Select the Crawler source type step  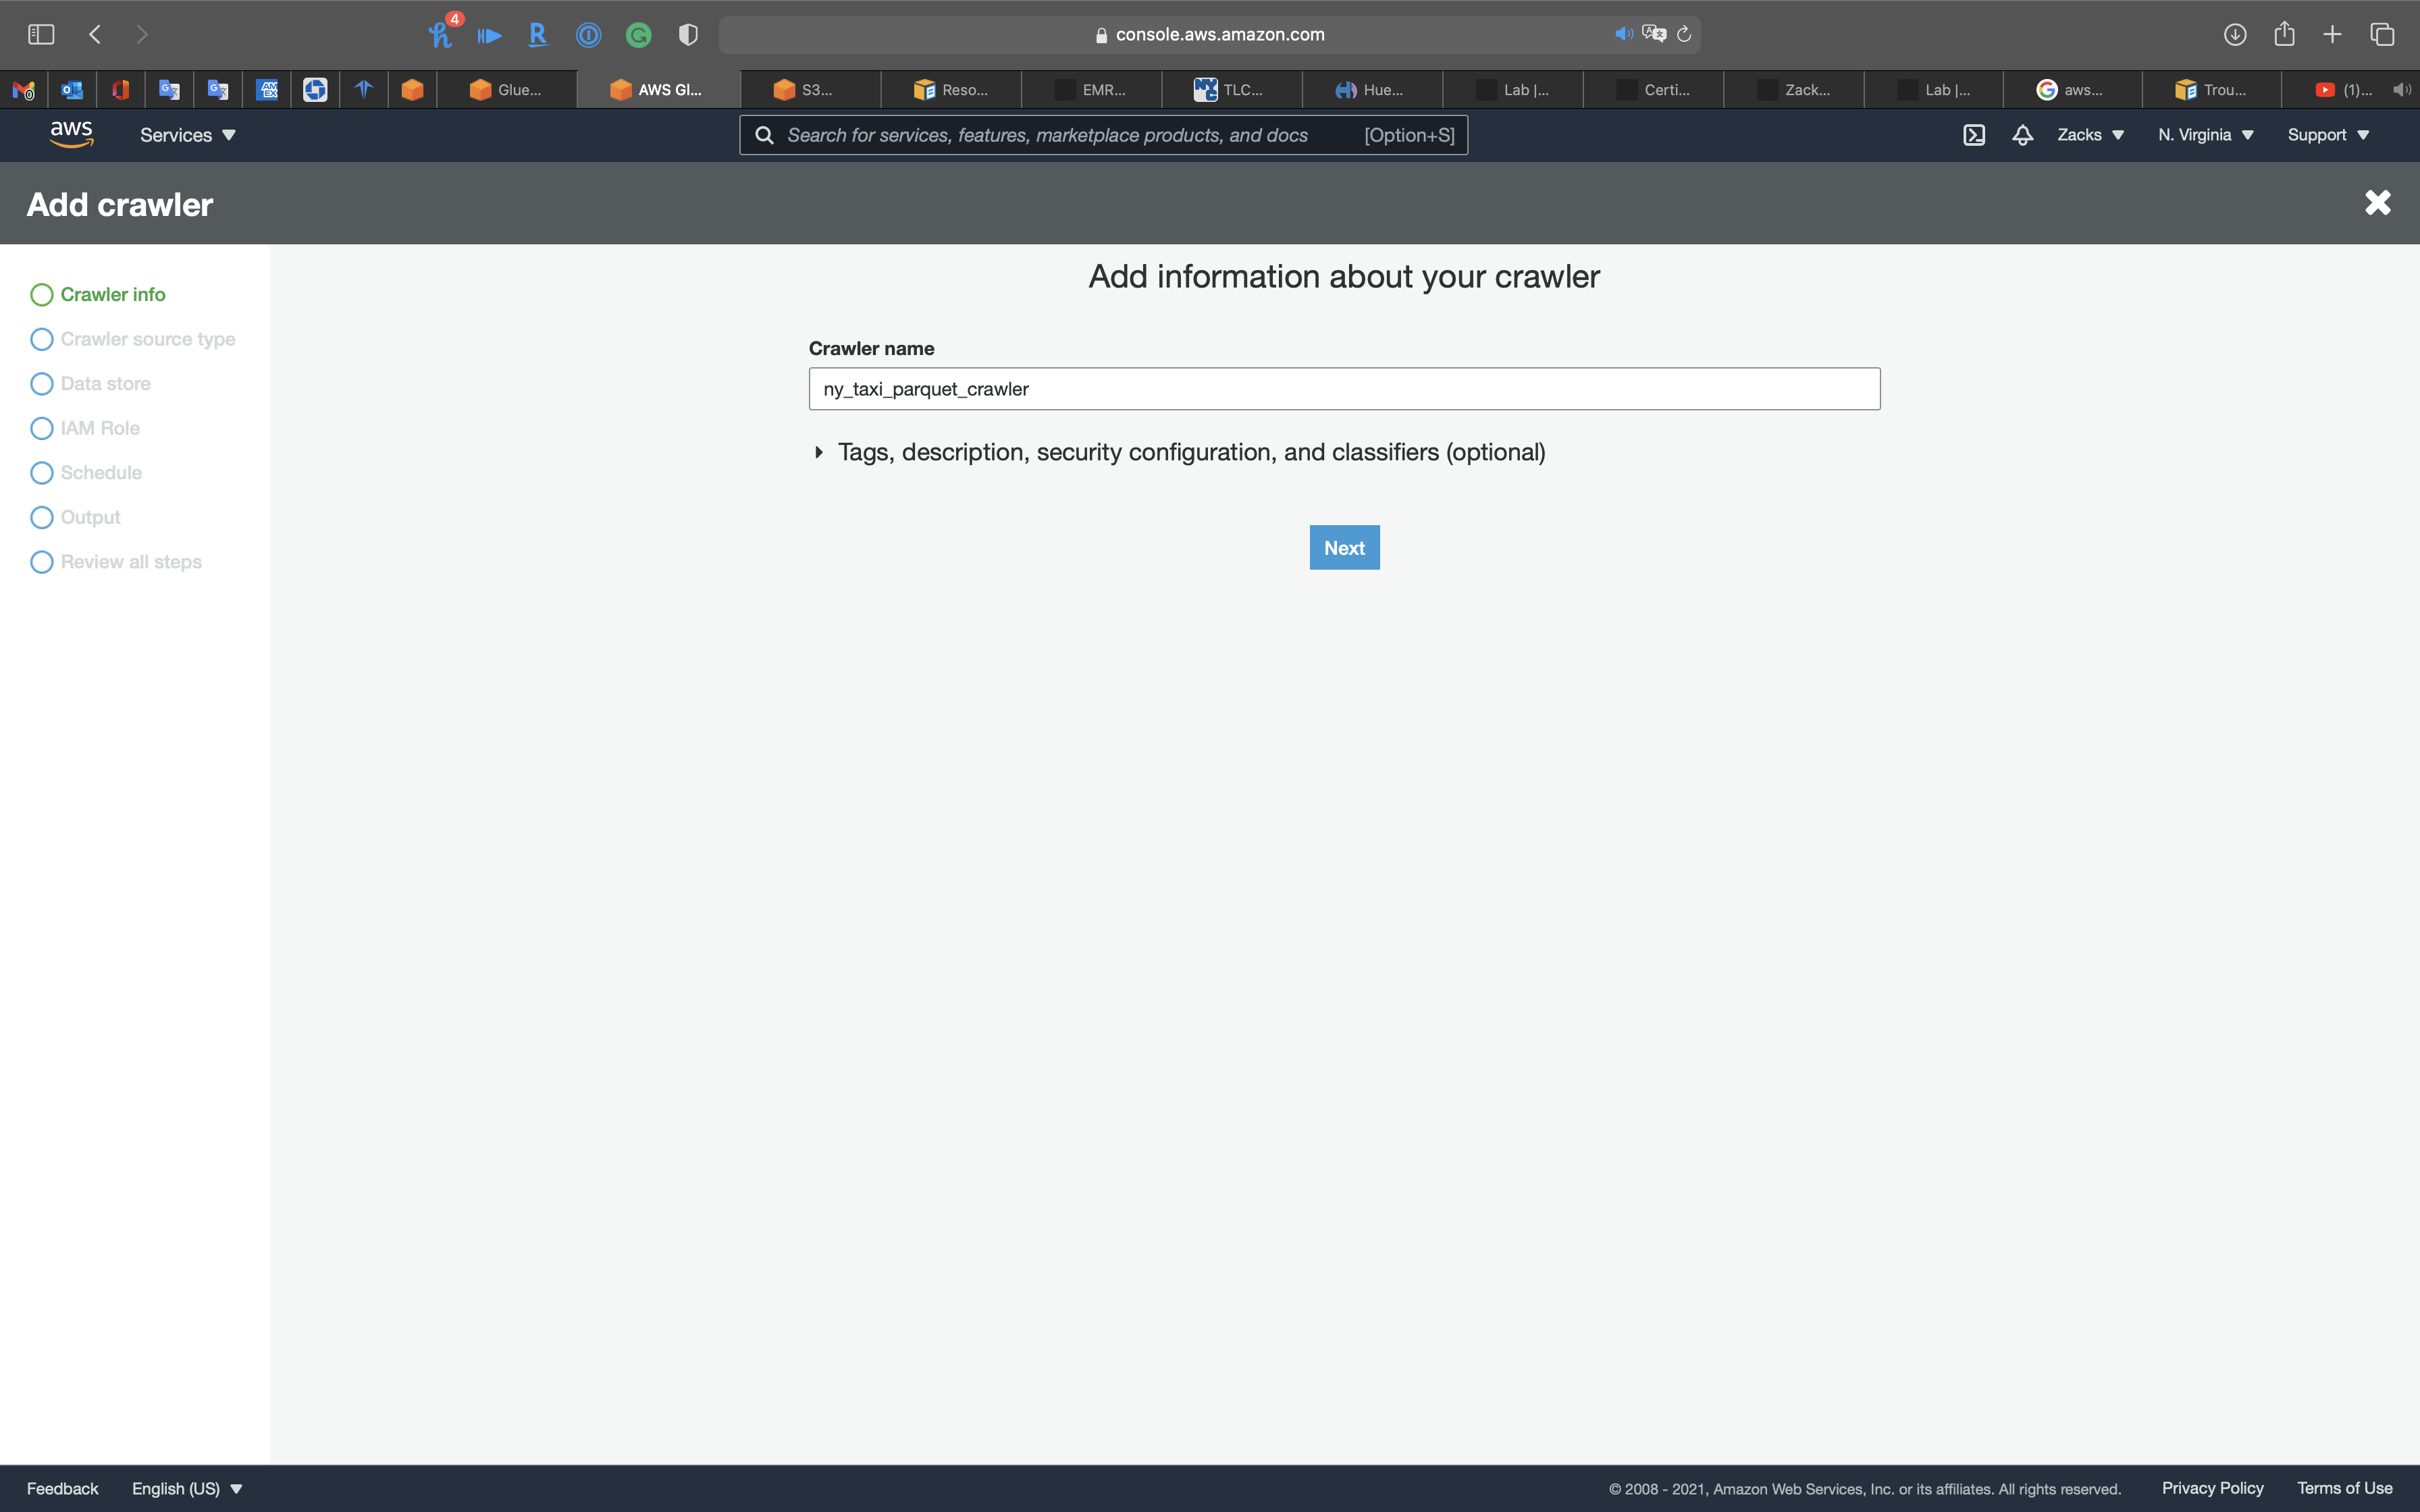coord(147,339)
